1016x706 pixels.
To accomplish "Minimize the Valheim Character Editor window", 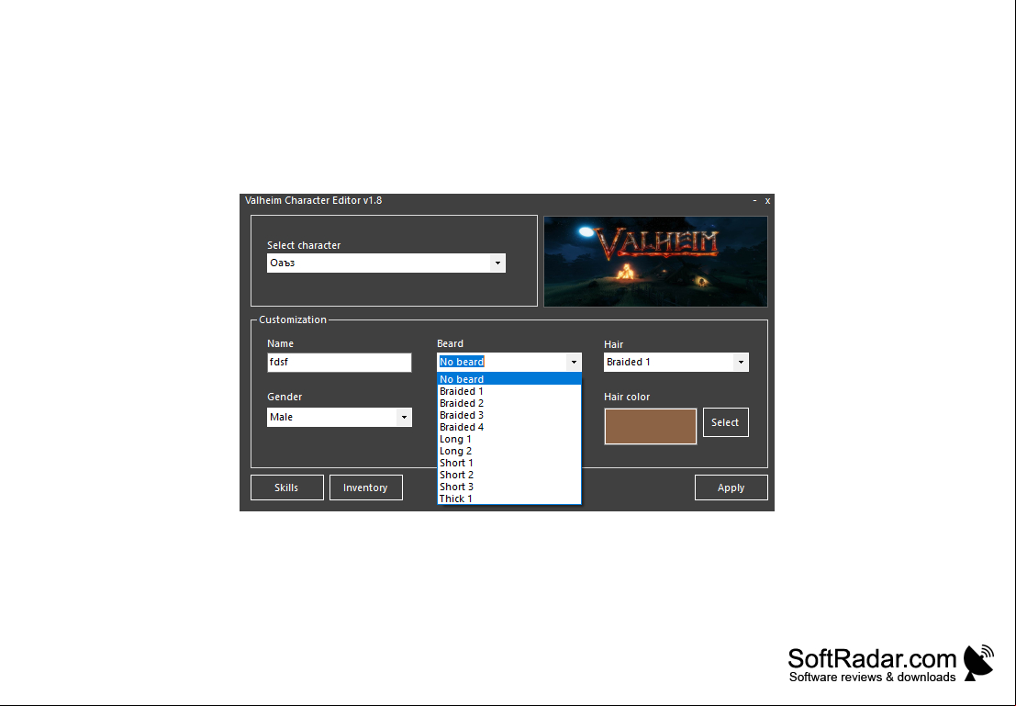I will 754,200.
